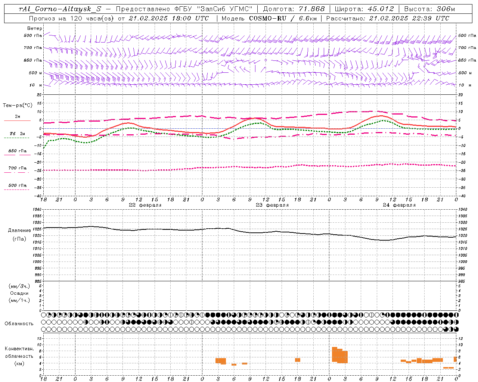Click the station name rAl_Gorno-Altaysk_S
The image size is (478, 382).
[x=60, y=9]
